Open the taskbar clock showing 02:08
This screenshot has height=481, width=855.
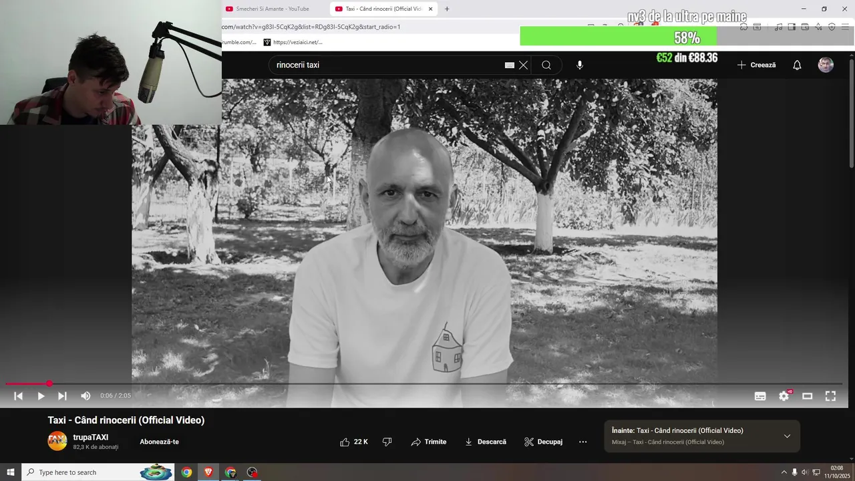[x=836, y=472]
